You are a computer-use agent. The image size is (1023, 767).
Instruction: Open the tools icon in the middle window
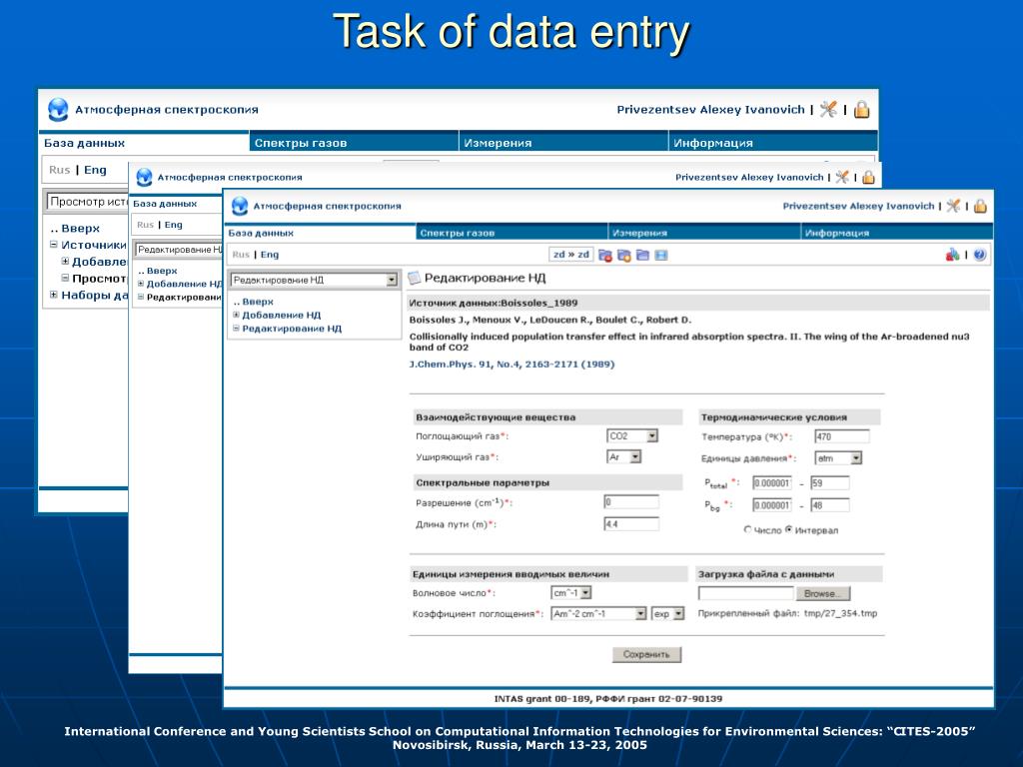tap(842, 177)
